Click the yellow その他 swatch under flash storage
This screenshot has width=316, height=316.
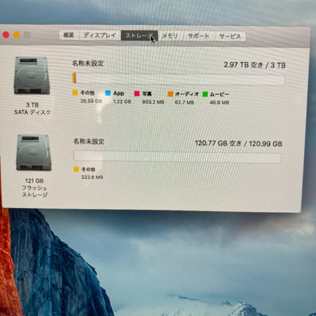tap(76, 169)
